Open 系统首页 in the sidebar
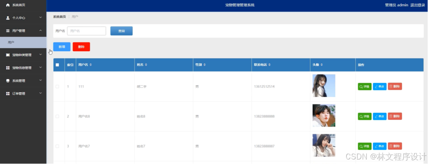428x164 pixels. tap(23, 5)
